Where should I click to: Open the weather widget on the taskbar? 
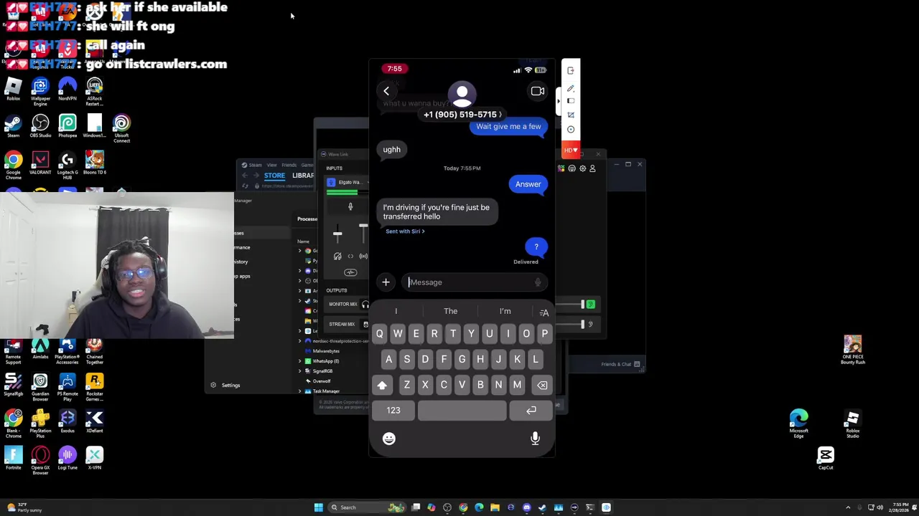coord(25,507)
